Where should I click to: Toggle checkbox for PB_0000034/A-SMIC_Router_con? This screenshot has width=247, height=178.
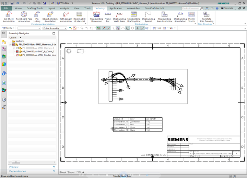pos(17,55)
